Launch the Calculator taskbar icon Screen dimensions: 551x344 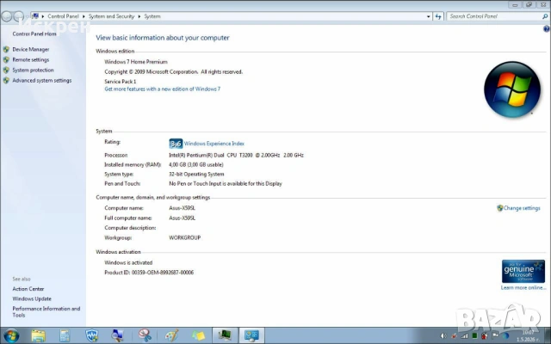click(x=65, y=335)
